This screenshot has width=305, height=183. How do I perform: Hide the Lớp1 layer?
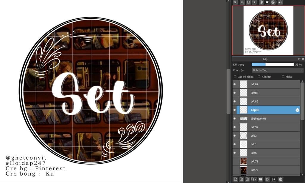pyautogui.click(x=235, y=144)
